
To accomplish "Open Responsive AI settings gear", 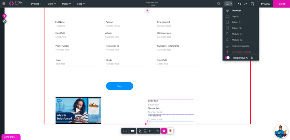I will [x=252, y=58].
